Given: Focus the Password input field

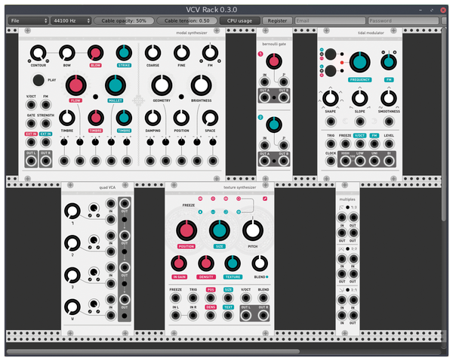Looking at the screenshot, I should coord(403,21).
